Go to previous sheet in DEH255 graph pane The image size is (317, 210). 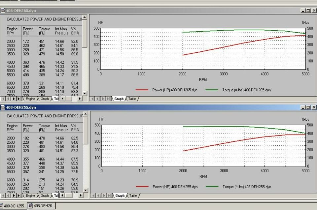coord(98,195)
